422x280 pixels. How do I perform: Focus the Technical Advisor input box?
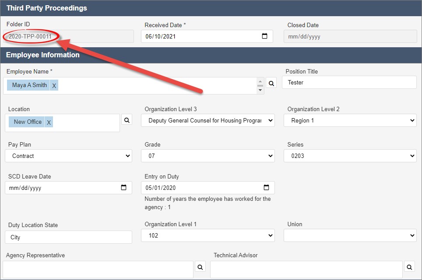tap(306, 269)
